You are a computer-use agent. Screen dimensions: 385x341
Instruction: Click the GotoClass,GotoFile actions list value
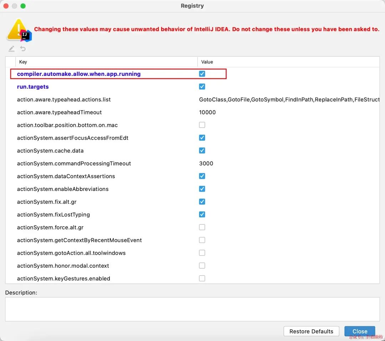coord(289,99)
